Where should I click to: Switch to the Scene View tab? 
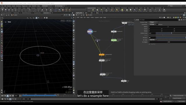click(x=46, y=13)
